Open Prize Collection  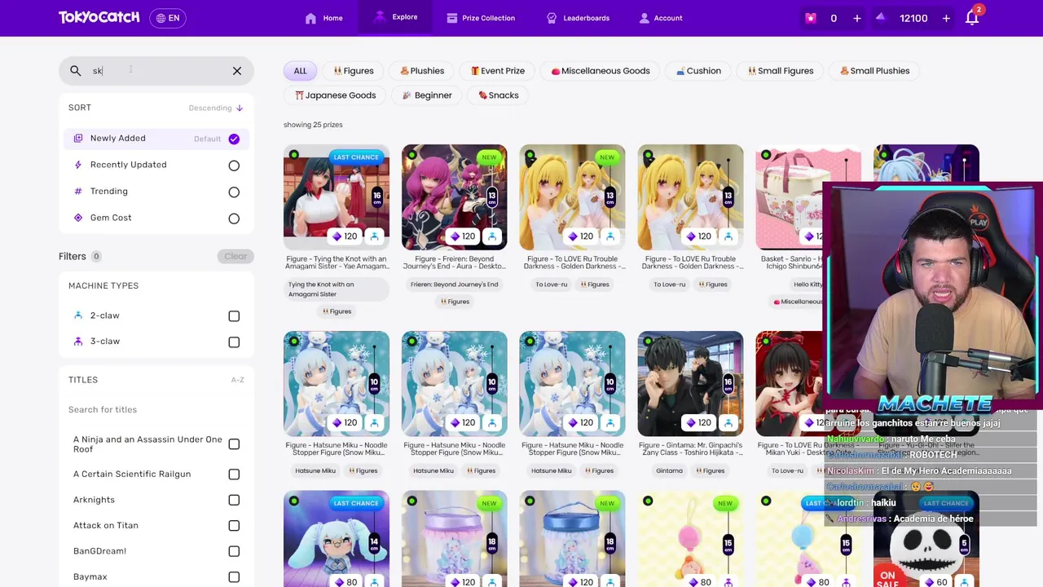481,18
